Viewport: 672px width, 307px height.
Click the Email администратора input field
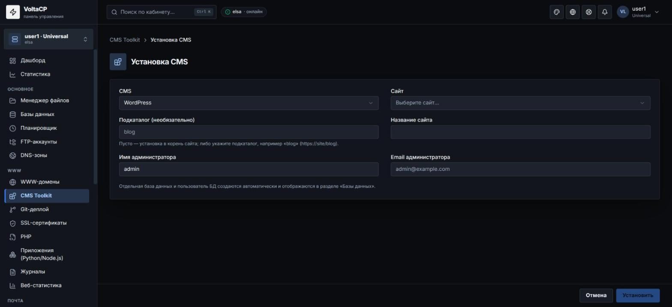coord(520,169)
